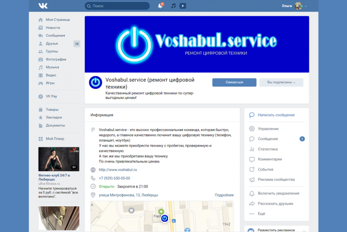Open Фотографии menu label
The width and height of the screenshot is (347, 232).
(x=56, y=59)
